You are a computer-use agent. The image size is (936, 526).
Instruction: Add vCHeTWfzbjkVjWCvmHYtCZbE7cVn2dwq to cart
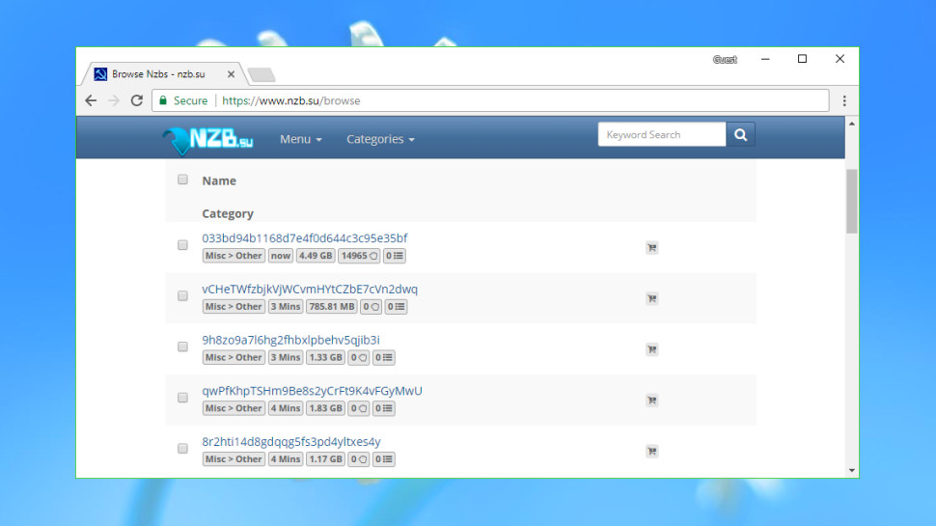click(x=652, y=298)
